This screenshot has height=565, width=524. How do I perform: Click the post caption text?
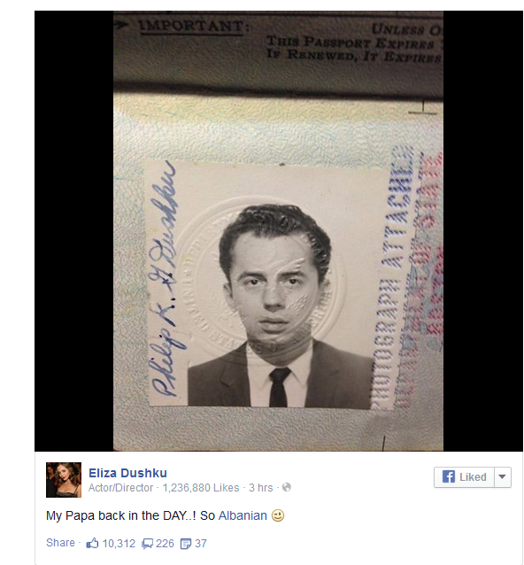coord(166,515)
